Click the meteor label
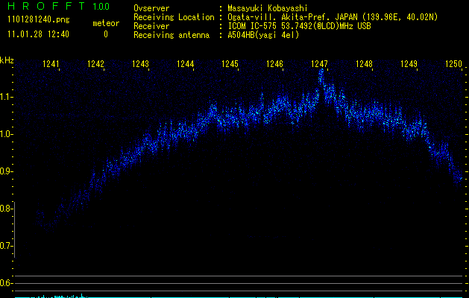 (x=105, y=23)
